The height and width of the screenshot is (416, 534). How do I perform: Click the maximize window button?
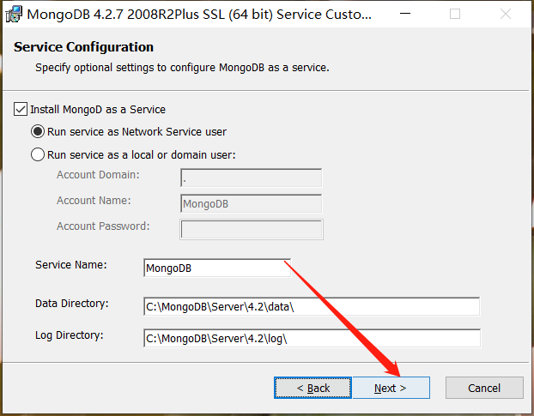click(x=455, y=15)
